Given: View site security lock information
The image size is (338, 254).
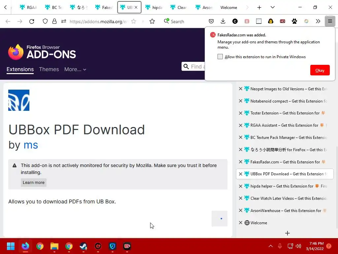Looking at the screenshot, I should (x=54, y=21).
